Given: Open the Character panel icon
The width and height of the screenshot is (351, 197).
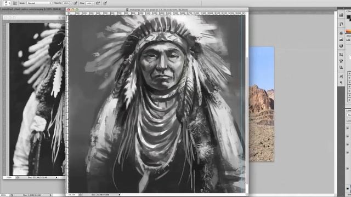Looking at the screenshot, I should (x=341, y=77).
